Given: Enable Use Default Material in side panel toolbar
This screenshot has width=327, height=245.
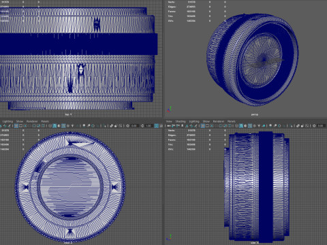Looking at the screenshot, I should point(245,125).
